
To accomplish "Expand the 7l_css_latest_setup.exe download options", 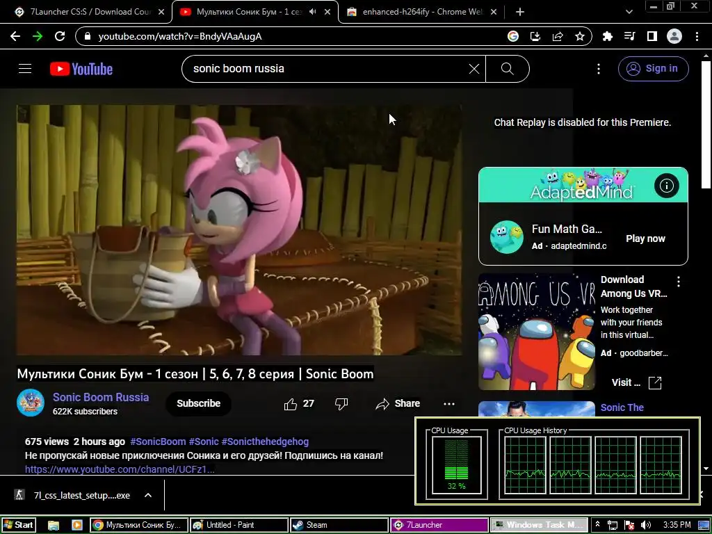I will 148,495.
